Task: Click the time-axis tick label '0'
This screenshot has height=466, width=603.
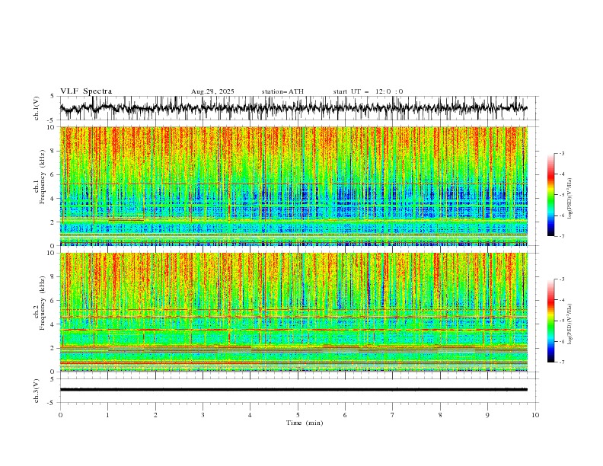Action: [x=60, y=416]
